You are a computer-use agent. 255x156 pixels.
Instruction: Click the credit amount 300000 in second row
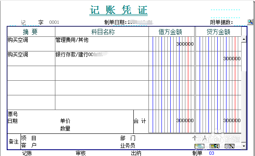(x=232, y=59)
